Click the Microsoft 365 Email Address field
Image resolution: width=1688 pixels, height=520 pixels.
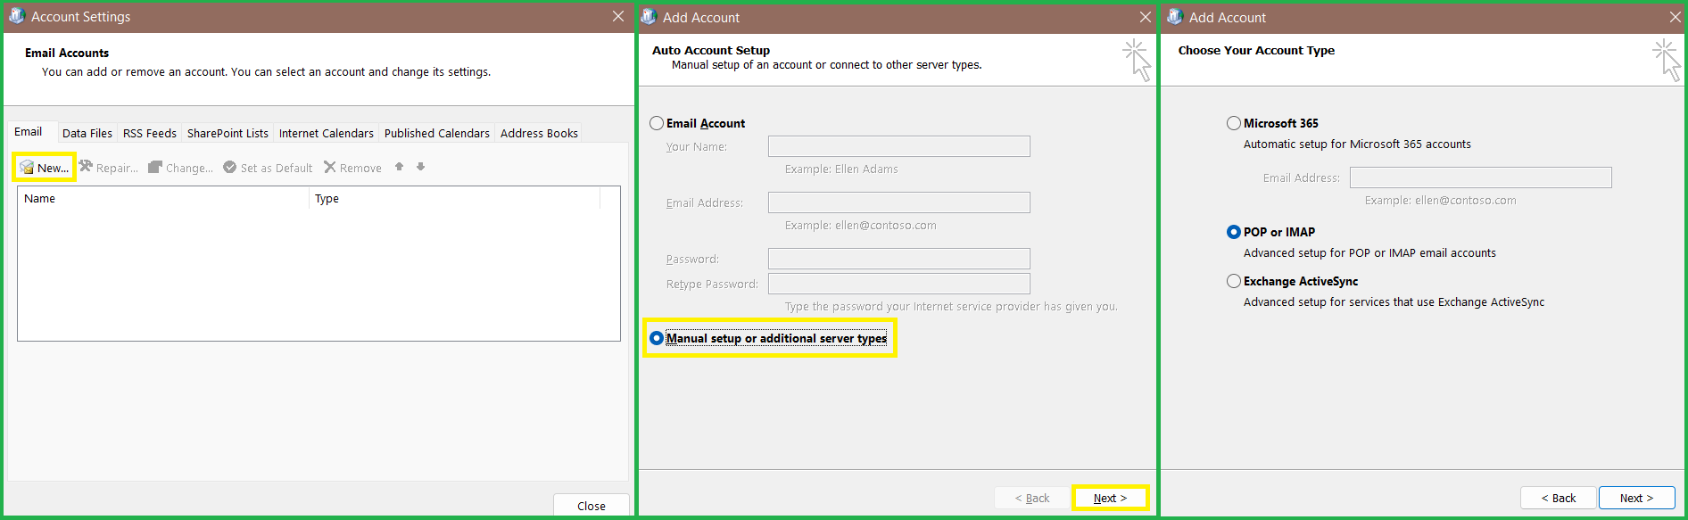point(1480,177)
